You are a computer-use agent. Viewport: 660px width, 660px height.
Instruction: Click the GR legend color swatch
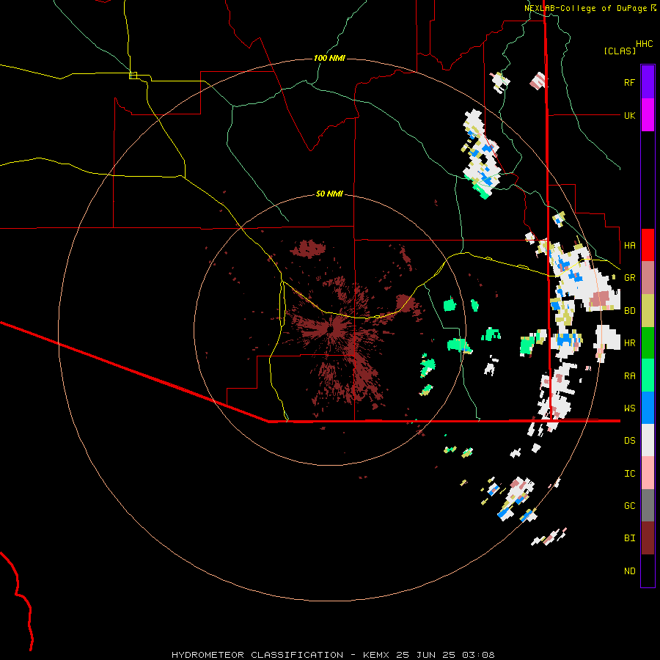coord(648,278)
